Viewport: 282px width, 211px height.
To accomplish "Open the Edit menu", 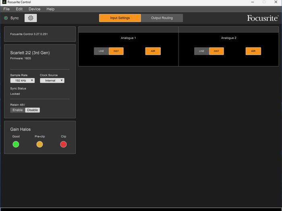I will click(19, 9).
